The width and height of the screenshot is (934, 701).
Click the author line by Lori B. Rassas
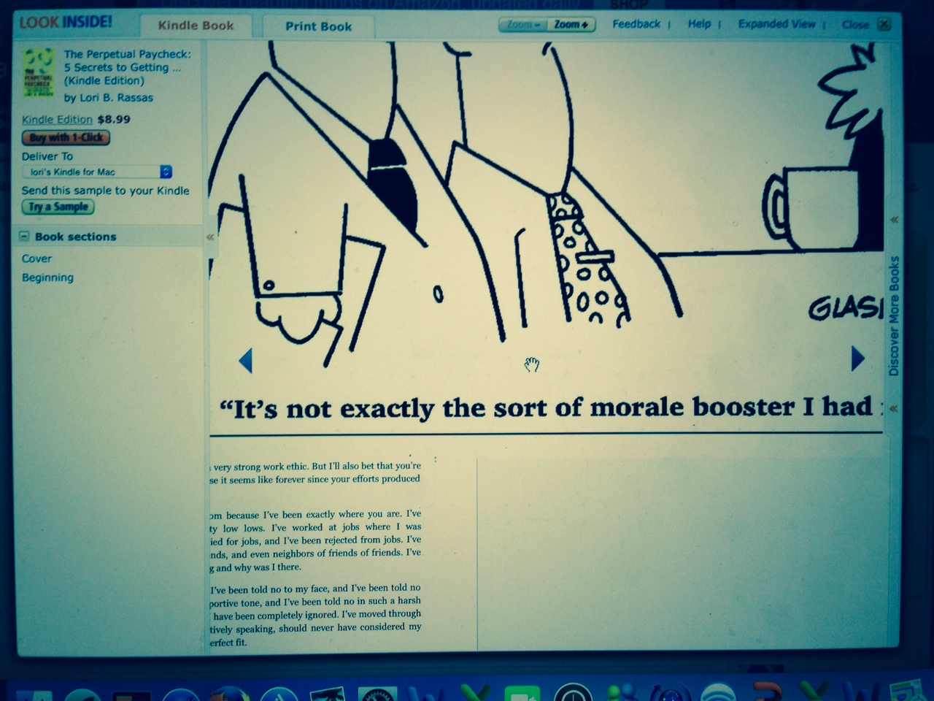point(109,97)
